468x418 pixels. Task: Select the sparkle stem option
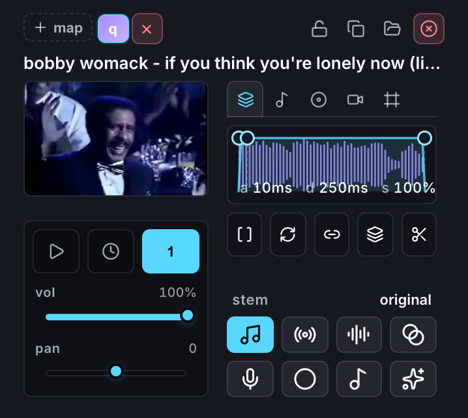pyautogui.click(x=413, y=379)
